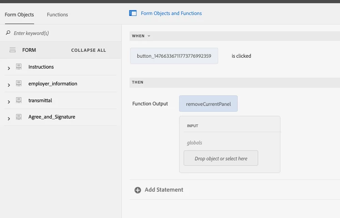Click the FORM hierarchy icon
Screen dimensions: 340x218
point(13,50)
